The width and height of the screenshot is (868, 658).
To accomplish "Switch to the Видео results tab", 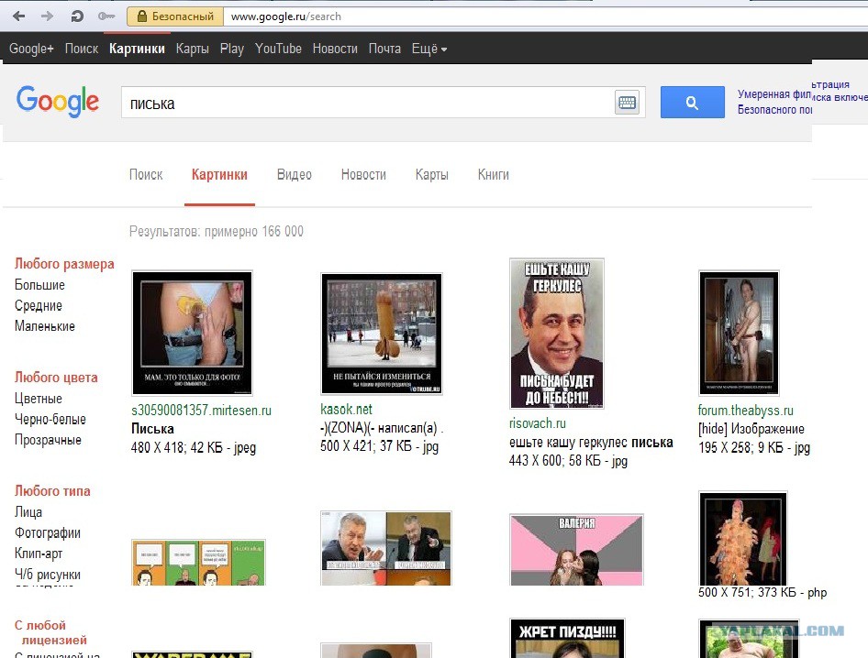I will [294, 175].
